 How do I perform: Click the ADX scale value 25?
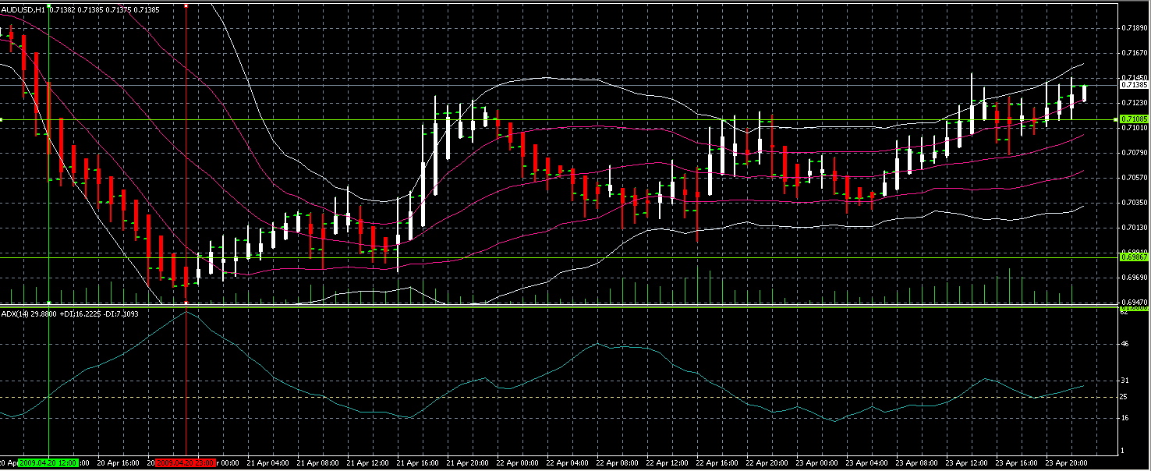pos(1125,397)
